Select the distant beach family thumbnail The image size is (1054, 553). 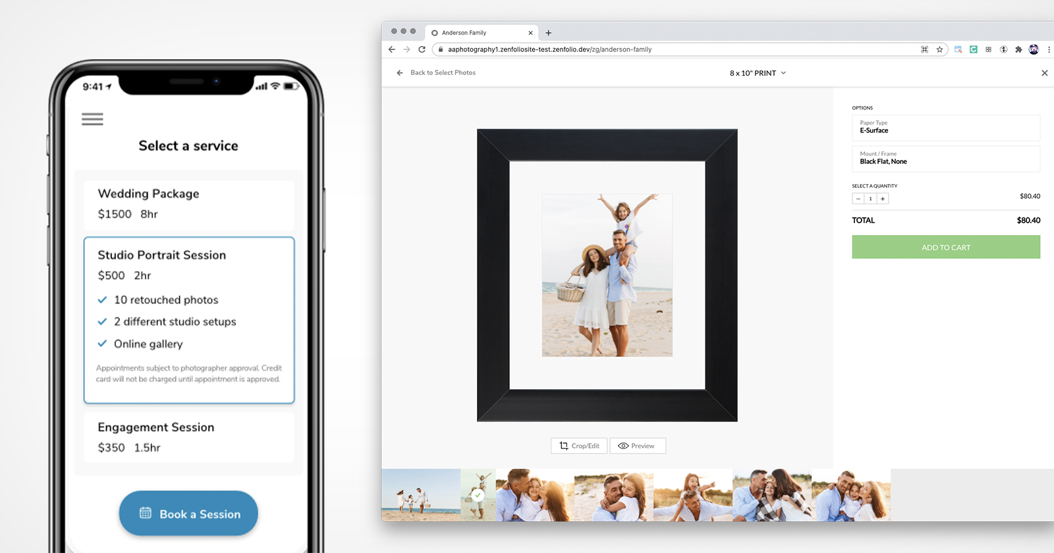(x=421, y=495)
